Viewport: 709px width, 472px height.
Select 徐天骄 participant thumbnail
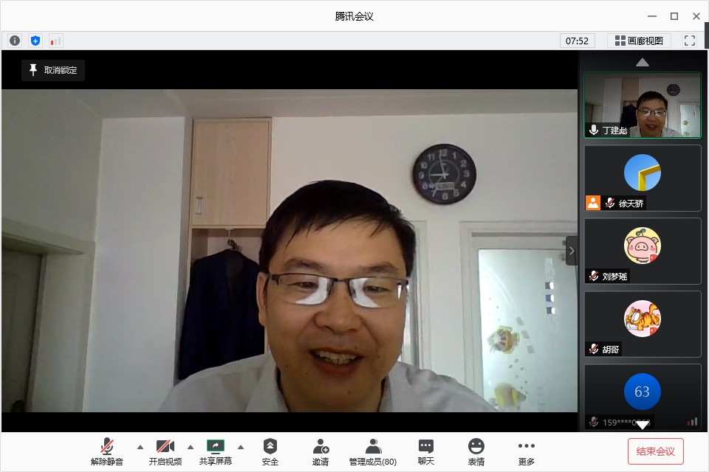click(x=642, y=178)
